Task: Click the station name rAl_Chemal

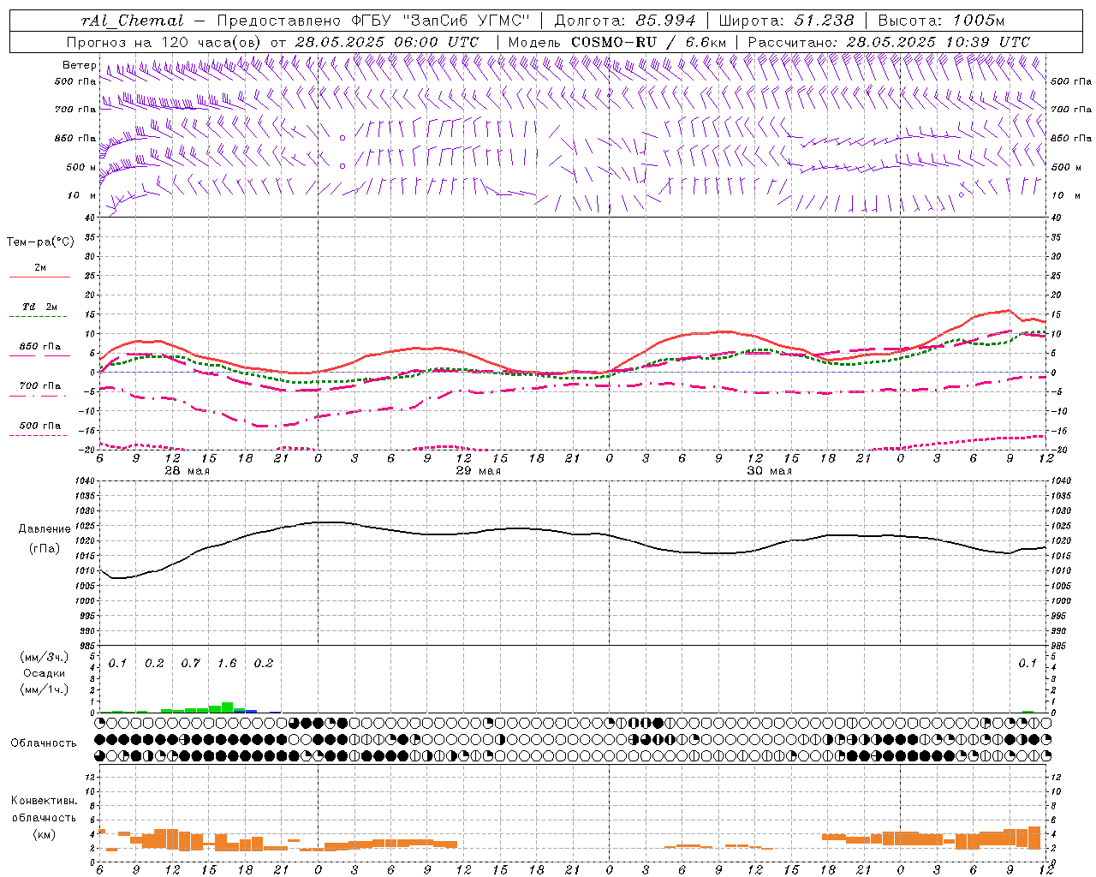Action: (x=132, y=21)
